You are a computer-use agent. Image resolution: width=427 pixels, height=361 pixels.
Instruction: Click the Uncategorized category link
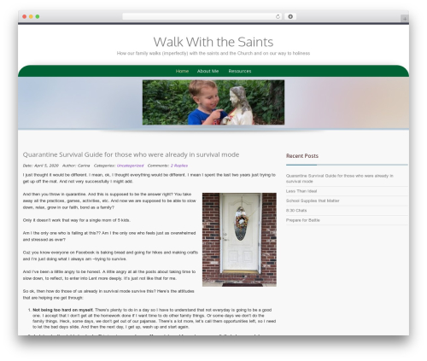pyautogui.click(x=130, y=166)
